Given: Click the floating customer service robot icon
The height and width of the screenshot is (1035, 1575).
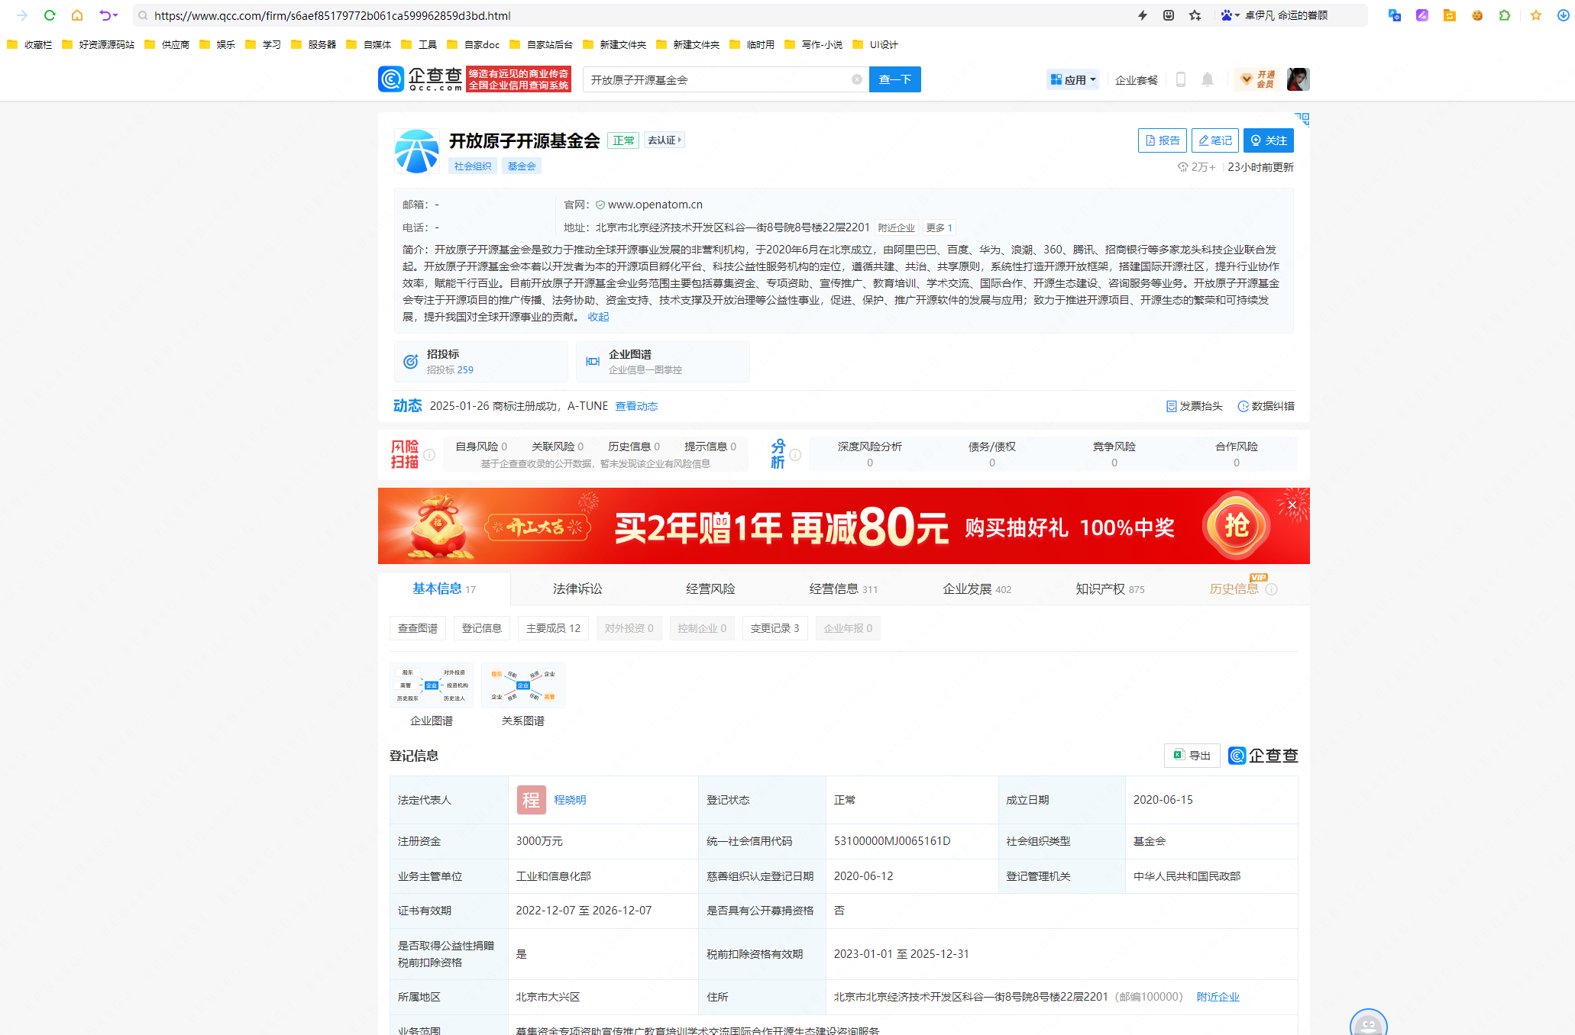Looking at the screenshot, I should click(x=1368, y=1023).
